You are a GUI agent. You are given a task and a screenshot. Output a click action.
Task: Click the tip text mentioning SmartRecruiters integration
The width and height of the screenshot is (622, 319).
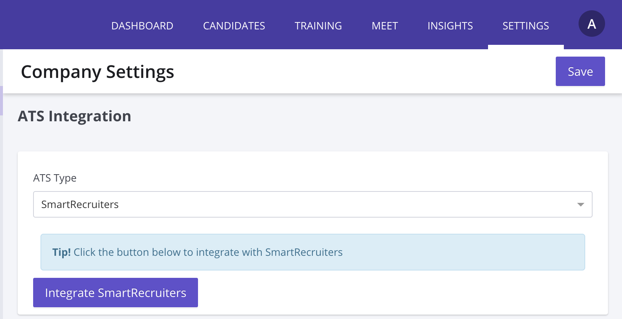pyautogui.click(x=208, y=252)
